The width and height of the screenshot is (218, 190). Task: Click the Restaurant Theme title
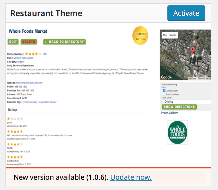pos(46,13)
